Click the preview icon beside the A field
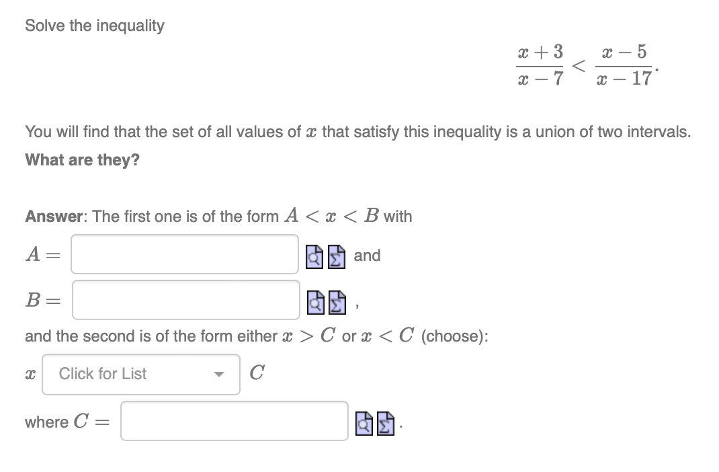 click(313, 256)
